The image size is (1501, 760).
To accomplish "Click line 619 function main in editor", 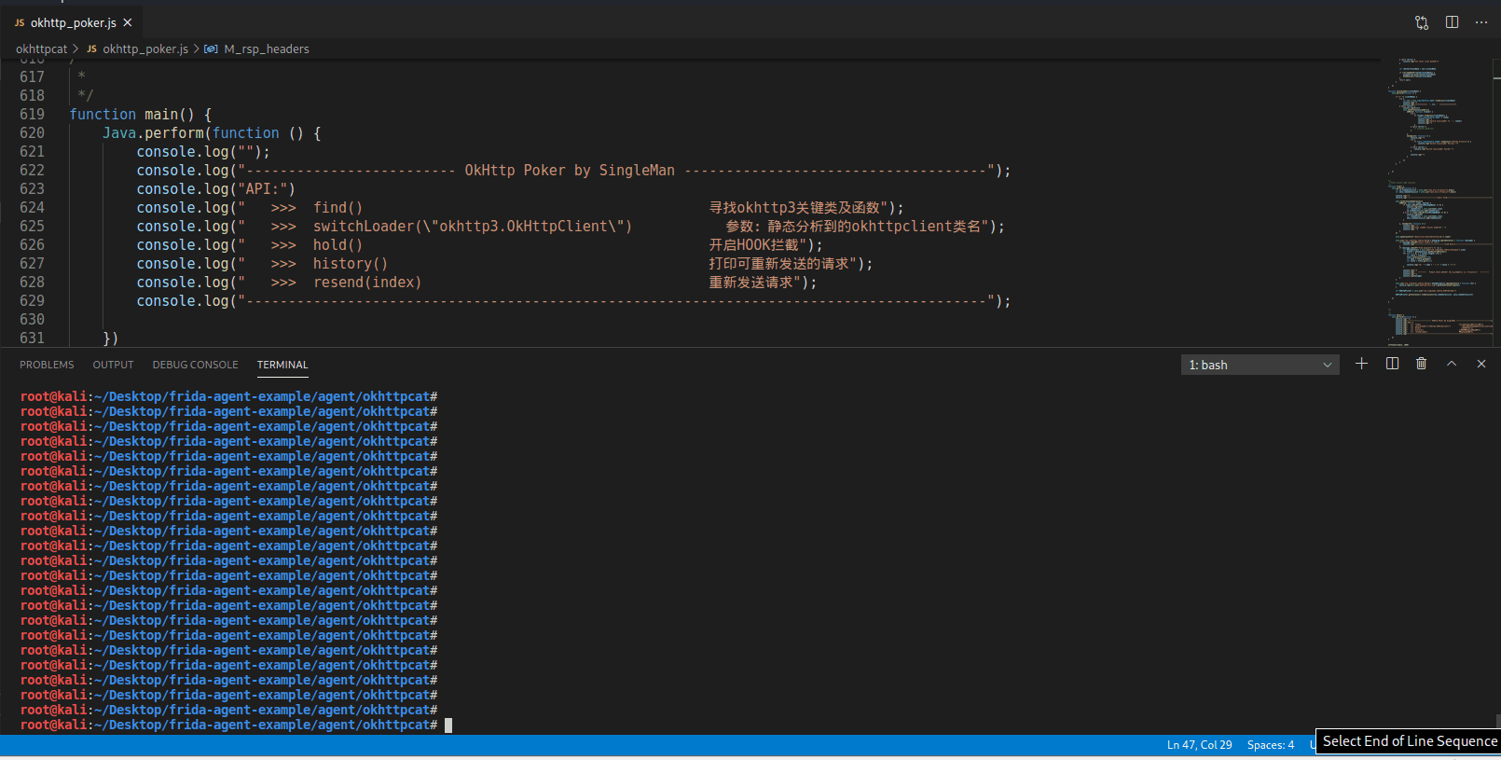I will click(140, 115).
